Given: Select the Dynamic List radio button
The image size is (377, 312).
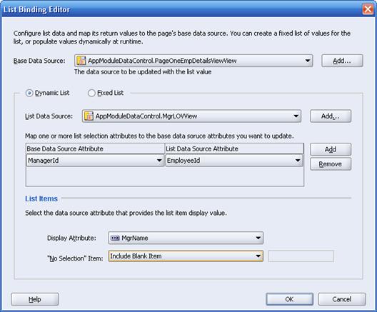Looking at the screenshot, I should point(29,93).
